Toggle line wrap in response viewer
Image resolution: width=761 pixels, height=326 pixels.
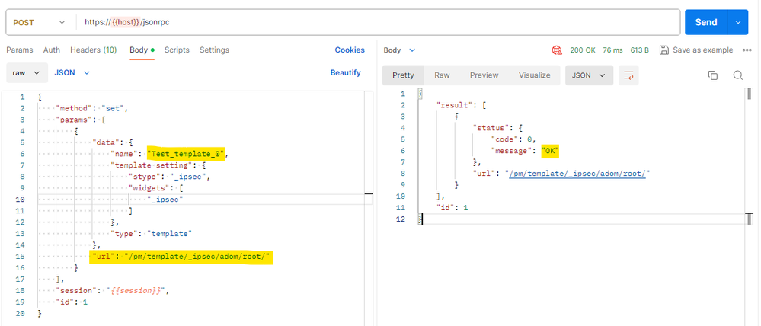(x=629, y=75)
